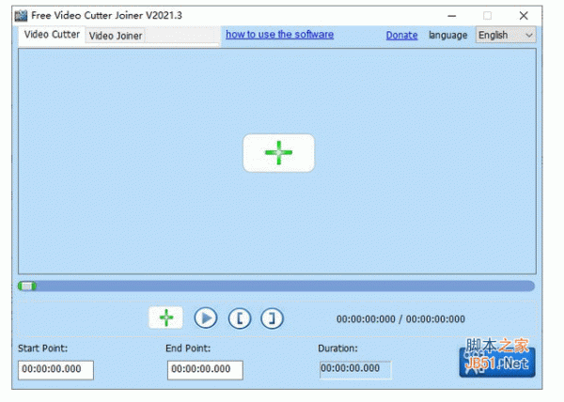Click the large green plus to add video
564x402 pixels.
coord(279,153)
